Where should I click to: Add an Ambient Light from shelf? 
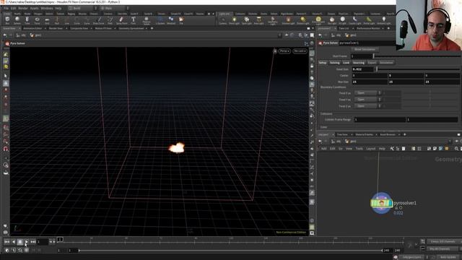[x=383, y=20]
